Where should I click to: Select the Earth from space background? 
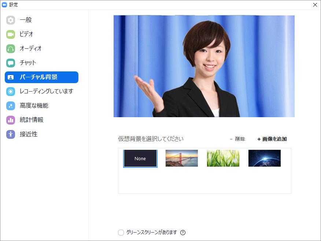(264, 158)
